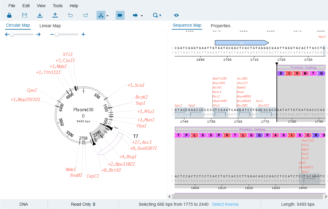Change Read Only mode in the status bar
Screen dimensions: 328x209
tap(83, 204)
